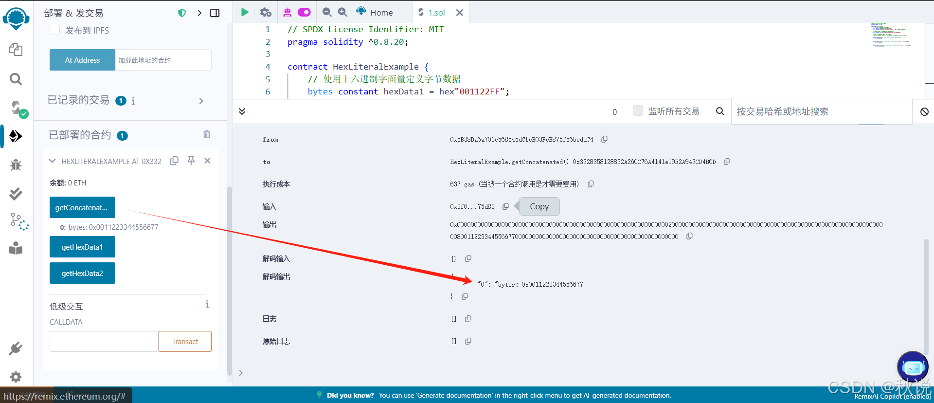The width and height of the screenshot is (934, 403).
Task: Delete all deployed contracts with trash icon
Action: [x=207, y=134]
